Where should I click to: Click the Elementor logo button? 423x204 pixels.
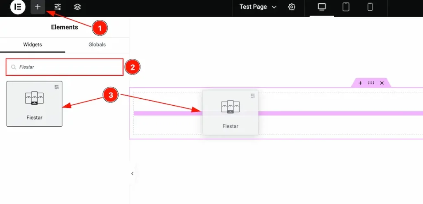[x=18, y=7]
